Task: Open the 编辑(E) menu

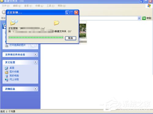Action: pos(17,6)
